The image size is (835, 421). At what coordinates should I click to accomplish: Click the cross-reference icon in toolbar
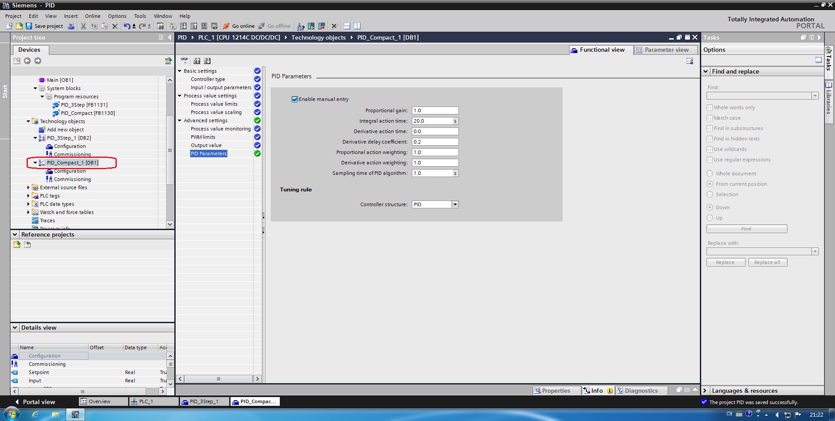[x=334, y=26]
